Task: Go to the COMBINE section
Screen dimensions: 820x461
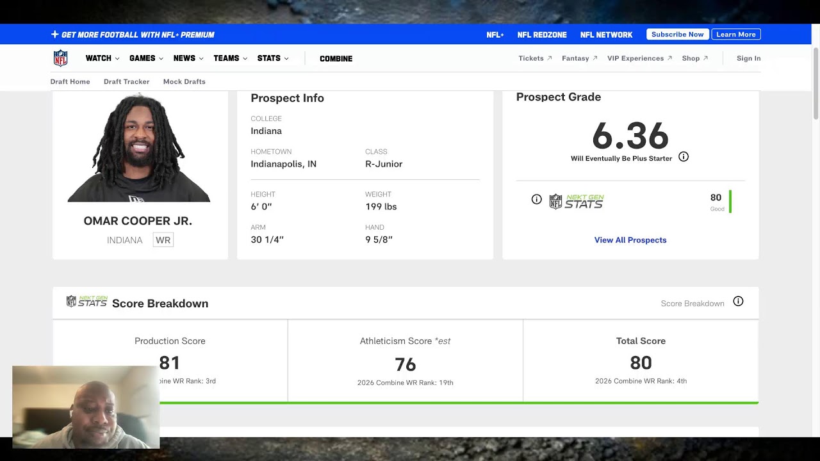Action: [x=336, y=59]
